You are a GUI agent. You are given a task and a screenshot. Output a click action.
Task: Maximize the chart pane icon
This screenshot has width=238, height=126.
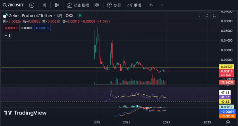click(x=215, y=15)
